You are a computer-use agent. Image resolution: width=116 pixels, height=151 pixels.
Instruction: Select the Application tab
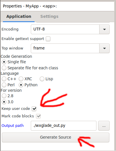(19, 16)
